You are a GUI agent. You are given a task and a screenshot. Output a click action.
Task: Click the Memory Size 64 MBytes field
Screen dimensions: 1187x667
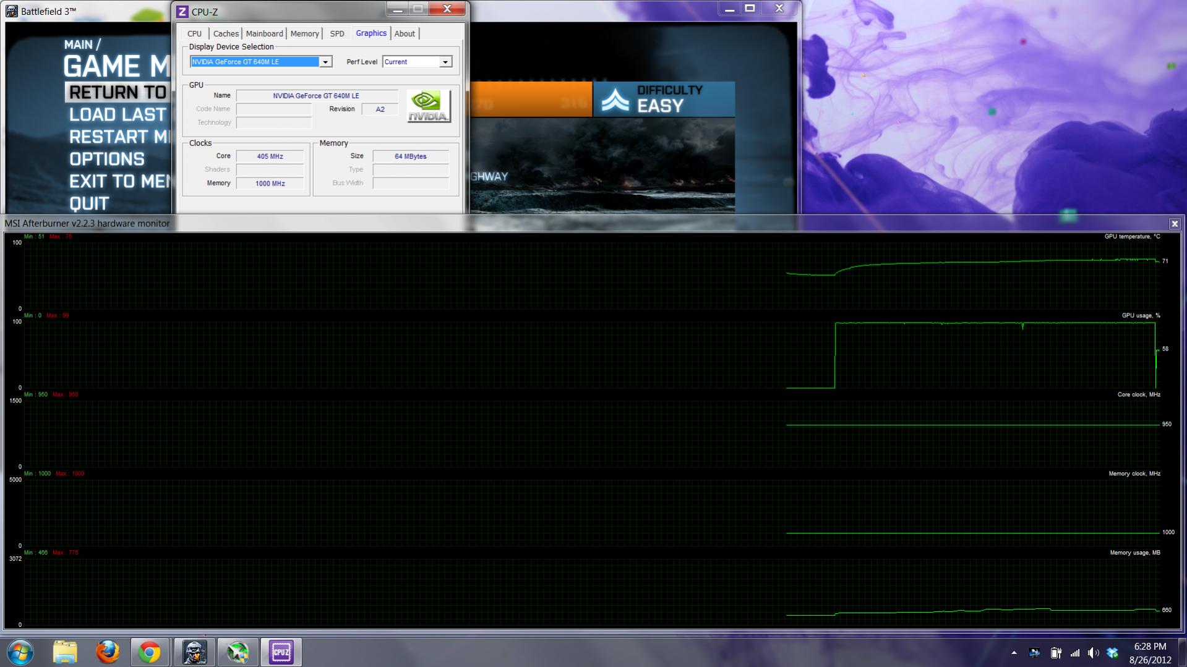click(x=411, y=156)
